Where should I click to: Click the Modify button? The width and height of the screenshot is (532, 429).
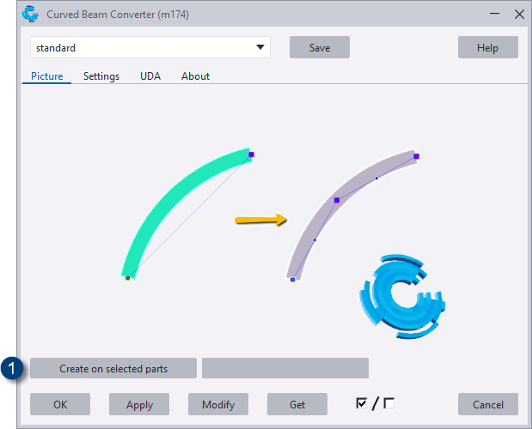pos(218,404)
